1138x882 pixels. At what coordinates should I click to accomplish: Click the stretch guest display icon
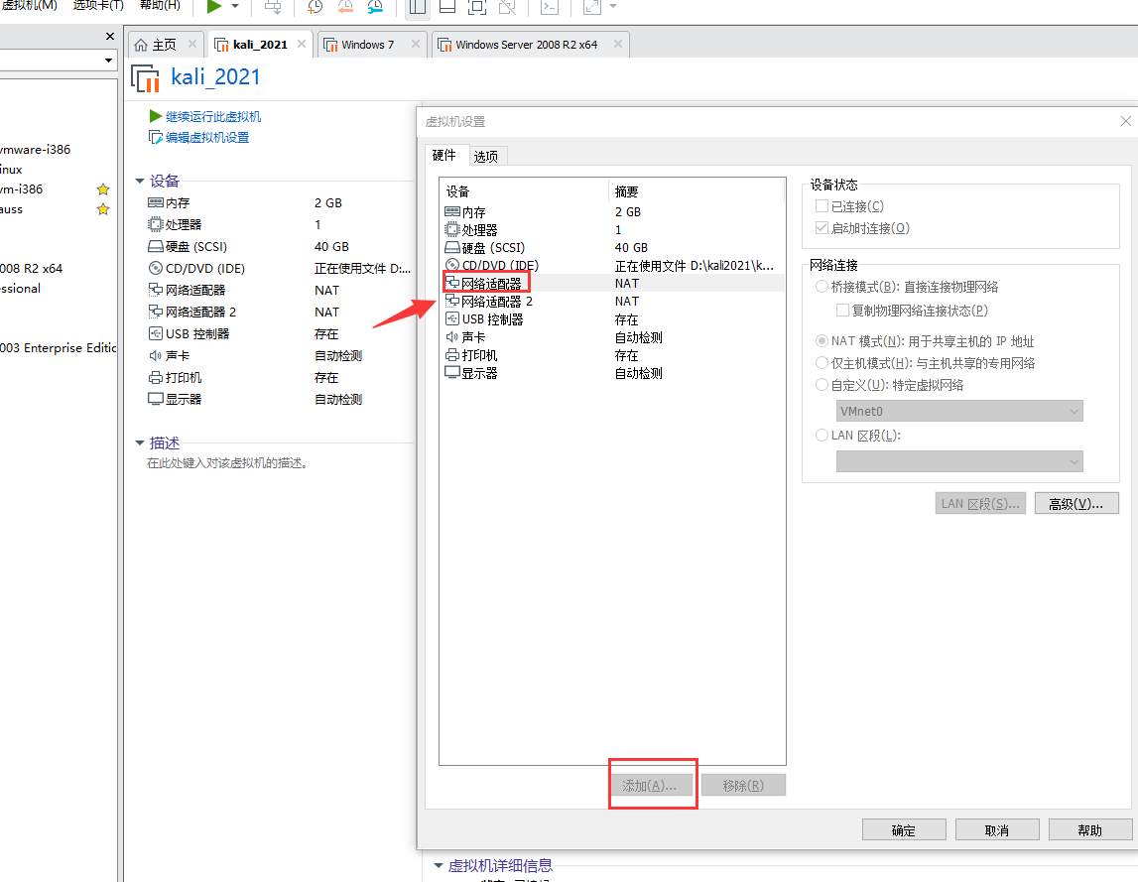[592, 7]
